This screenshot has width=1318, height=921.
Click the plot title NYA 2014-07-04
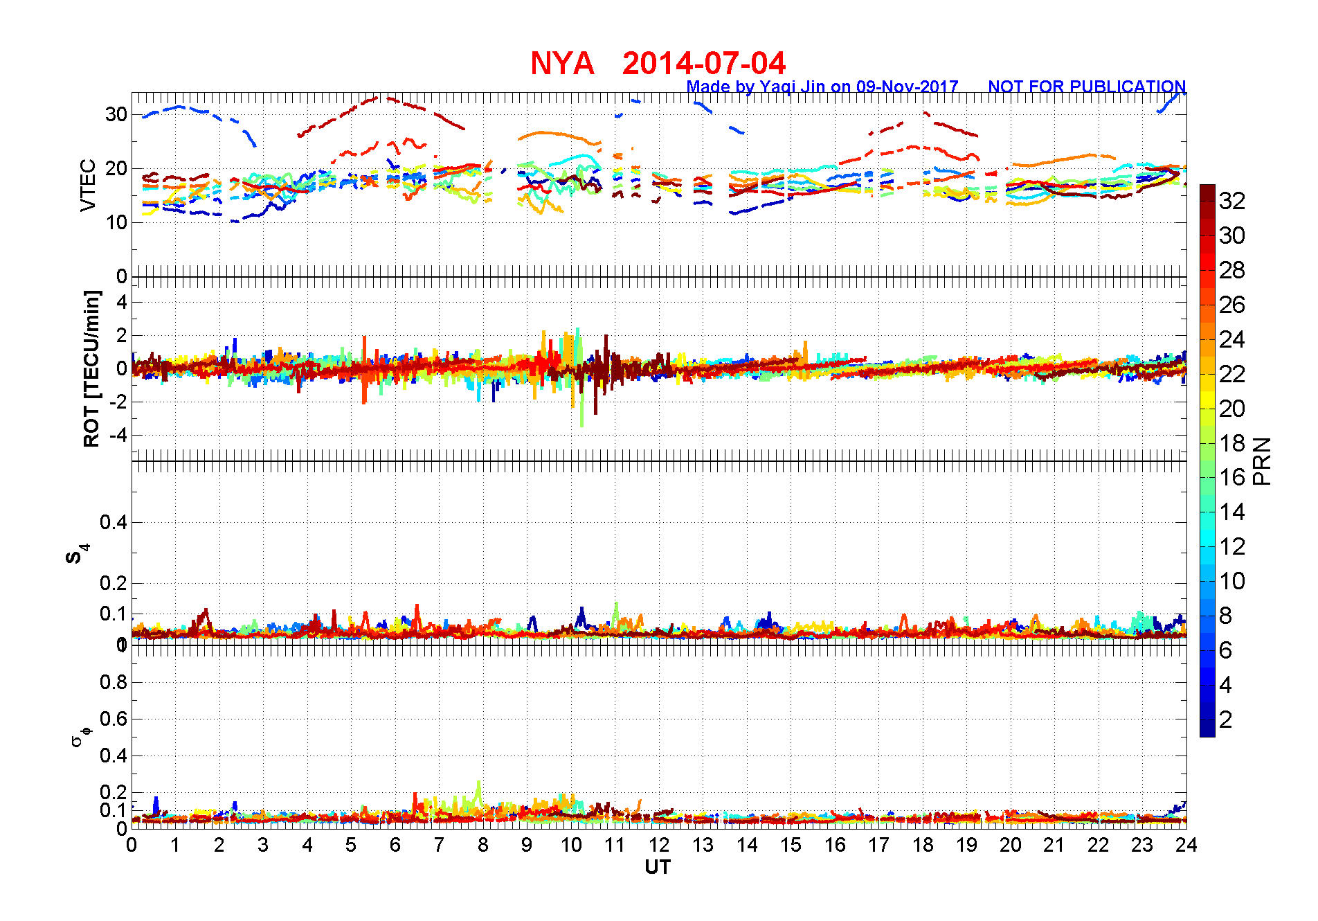[x=658, y=63]
